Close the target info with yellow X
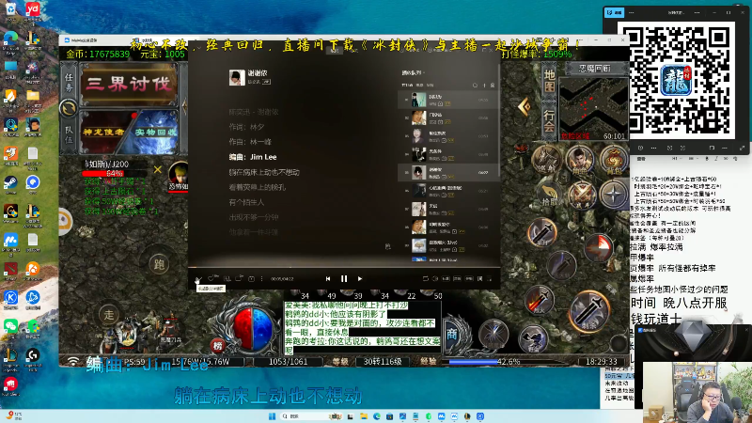This screenshot has width=752, height=423. tap(158, 169)
